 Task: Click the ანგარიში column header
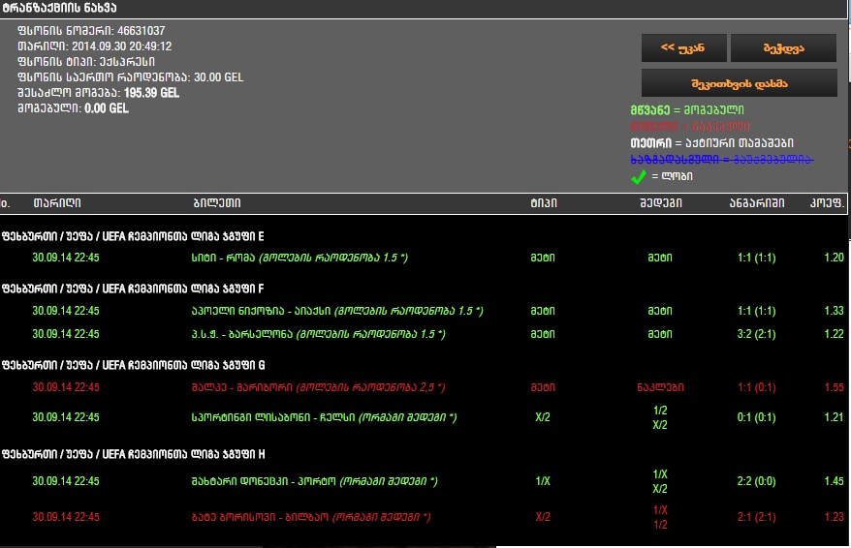click(757, 202)
